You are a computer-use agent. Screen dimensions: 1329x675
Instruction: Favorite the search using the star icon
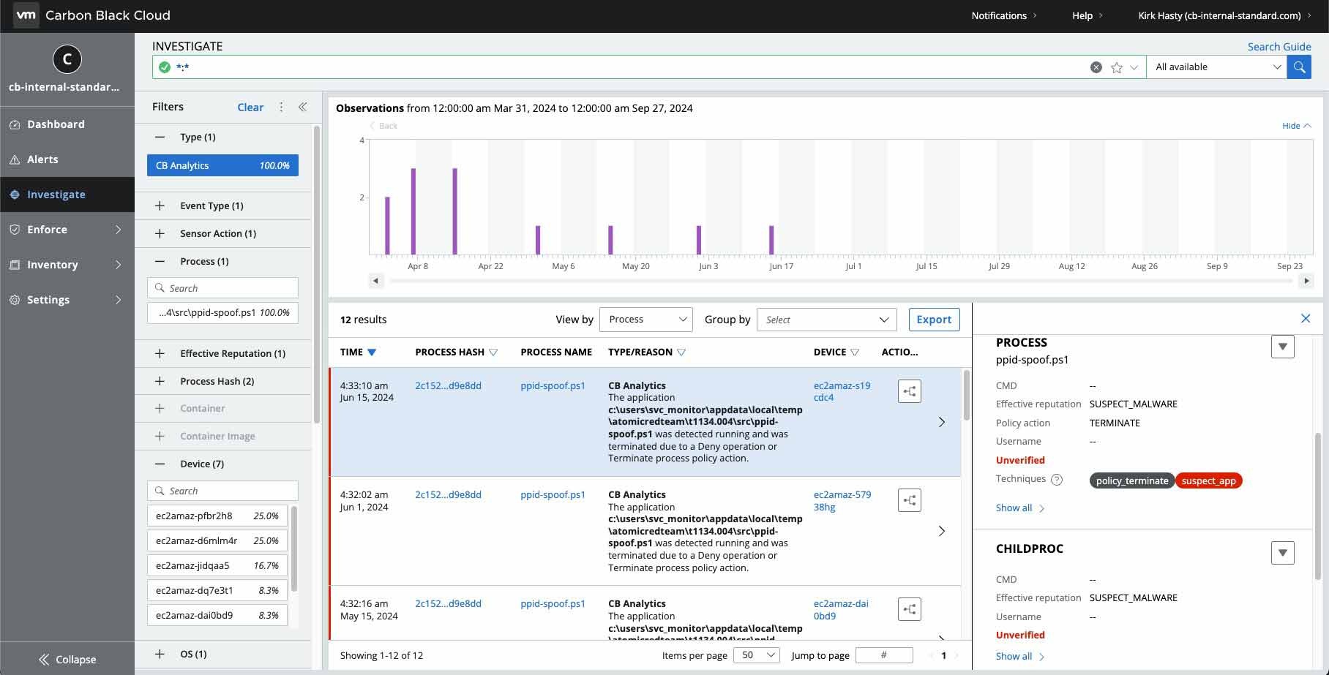coord(1117,67)
